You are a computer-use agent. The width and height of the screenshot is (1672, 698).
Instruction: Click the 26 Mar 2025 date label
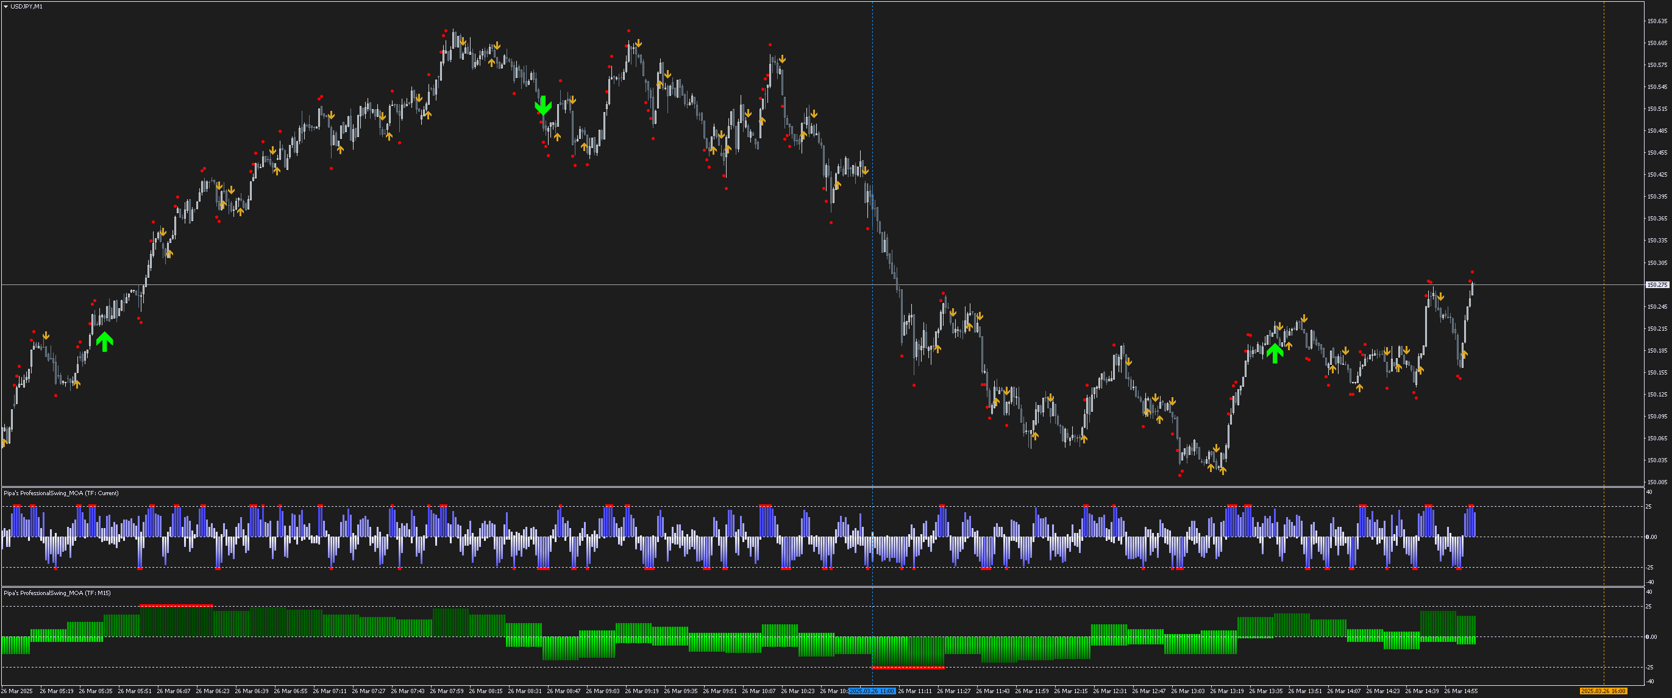click(17, 691)
